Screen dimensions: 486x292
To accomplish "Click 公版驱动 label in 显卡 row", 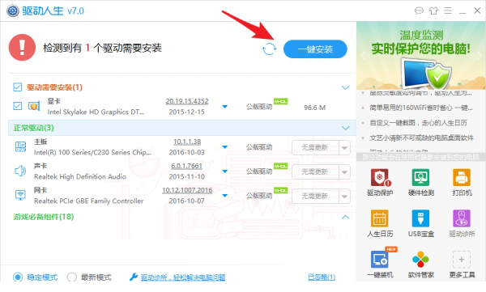I will (x=259, y=107).
